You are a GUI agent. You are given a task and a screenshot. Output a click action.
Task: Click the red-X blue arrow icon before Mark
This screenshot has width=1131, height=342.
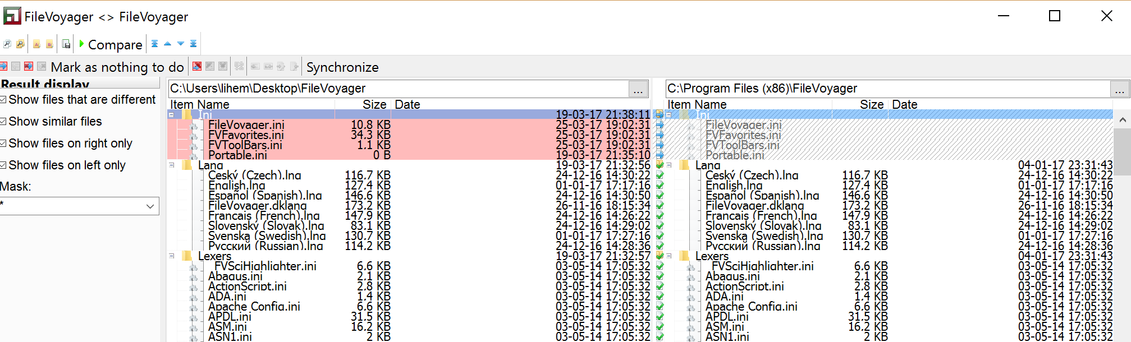coord(29,66)
